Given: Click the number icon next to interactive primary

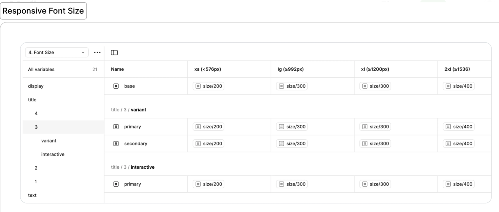Looking at the screenshot, I should pyautogui.click(x=116, y=184).
